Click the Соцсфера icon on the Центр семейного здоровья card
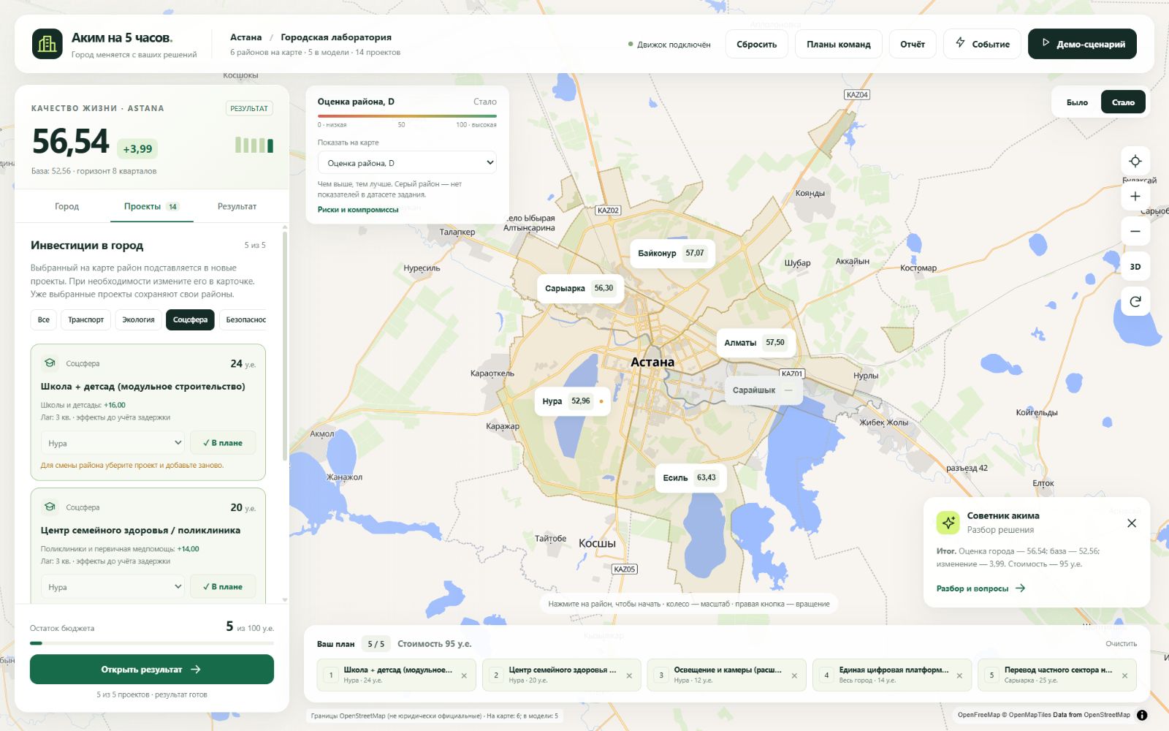Image resolution: width=1169 pixels, height=731 pixels. (x=50, y=507)
